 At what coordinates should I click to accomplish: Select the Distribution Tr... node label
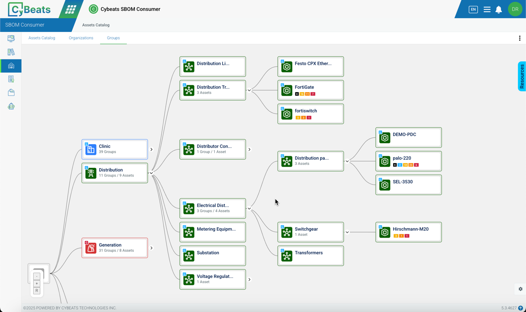click(x=213, y=87)
